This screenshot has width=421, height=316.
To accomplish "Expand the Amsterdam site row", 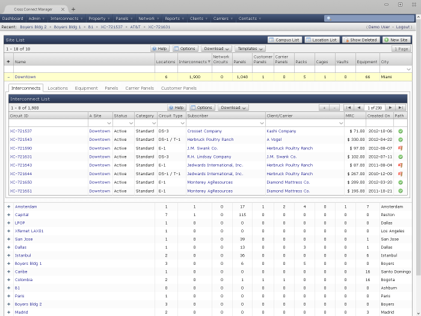I will tap(8, 206).
